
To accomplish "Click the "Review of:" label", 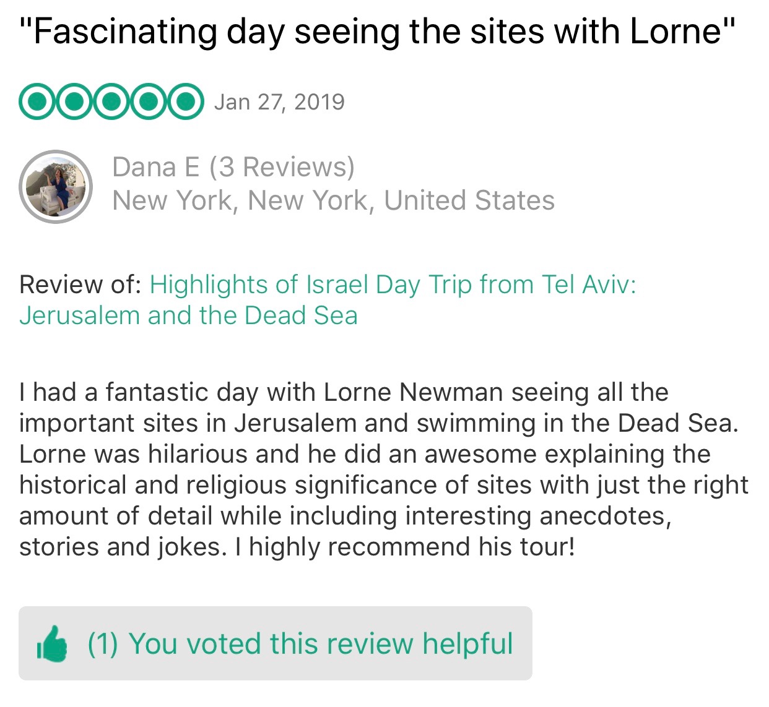I will tap(80, 285).
